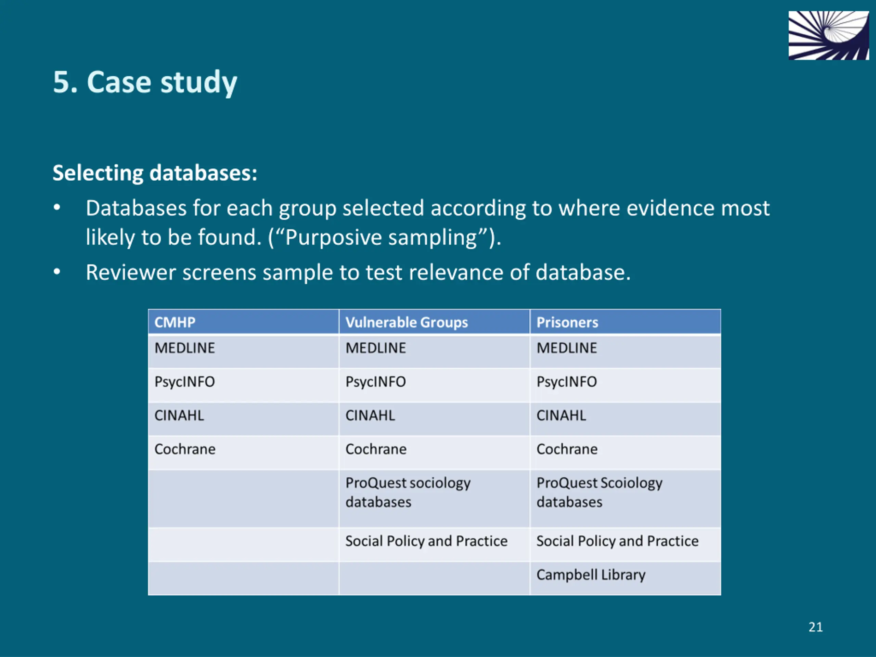876x657 pixels.
Task: Click slide number 21
Action: (815, 627)
